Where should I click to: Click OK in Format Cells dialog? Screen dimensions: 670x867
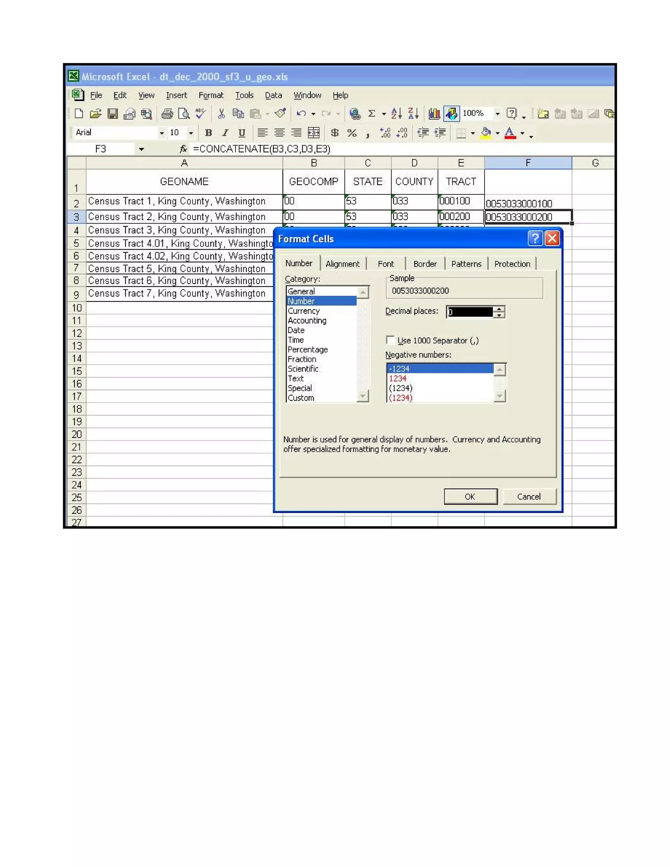(470, 497)
